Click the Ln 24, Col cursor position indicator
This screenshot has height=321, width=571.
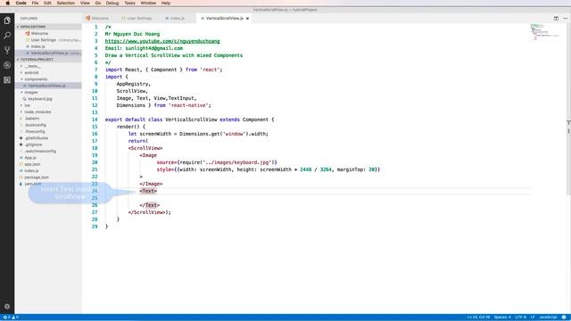[x=478, y=317]
